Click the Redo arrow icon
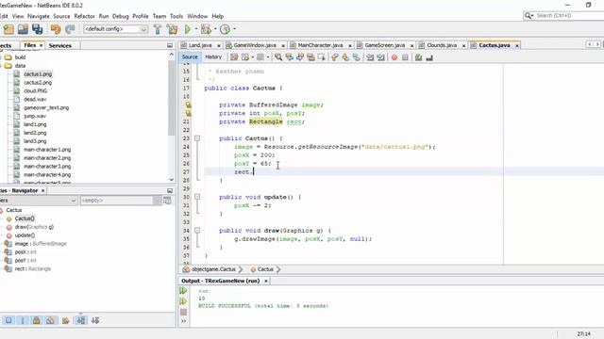The image size is (604, 339). 70,29
